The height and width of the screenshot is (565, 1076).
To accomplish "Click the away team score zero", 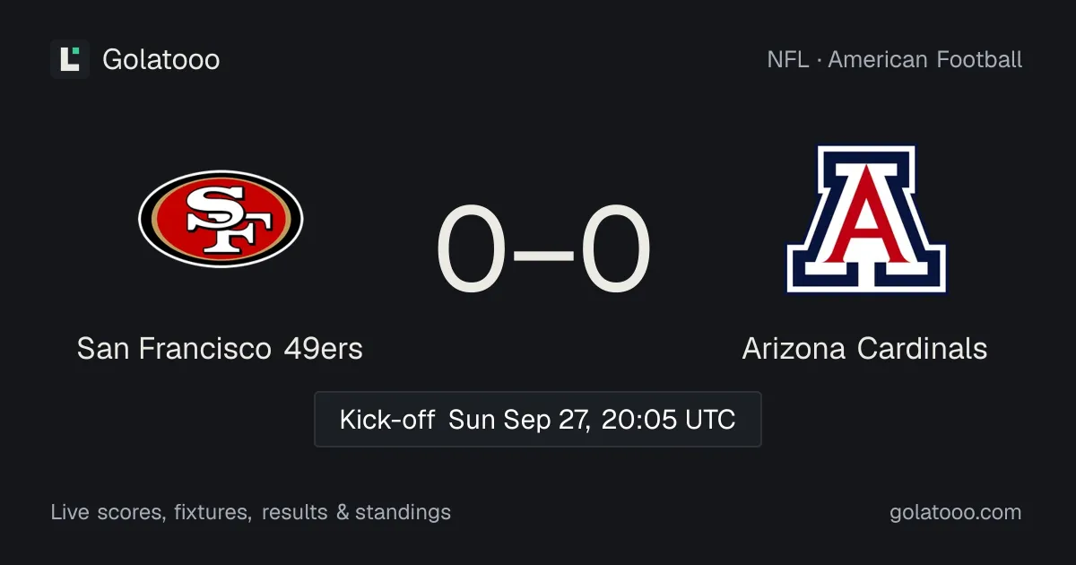I will (x=616, y=249).
